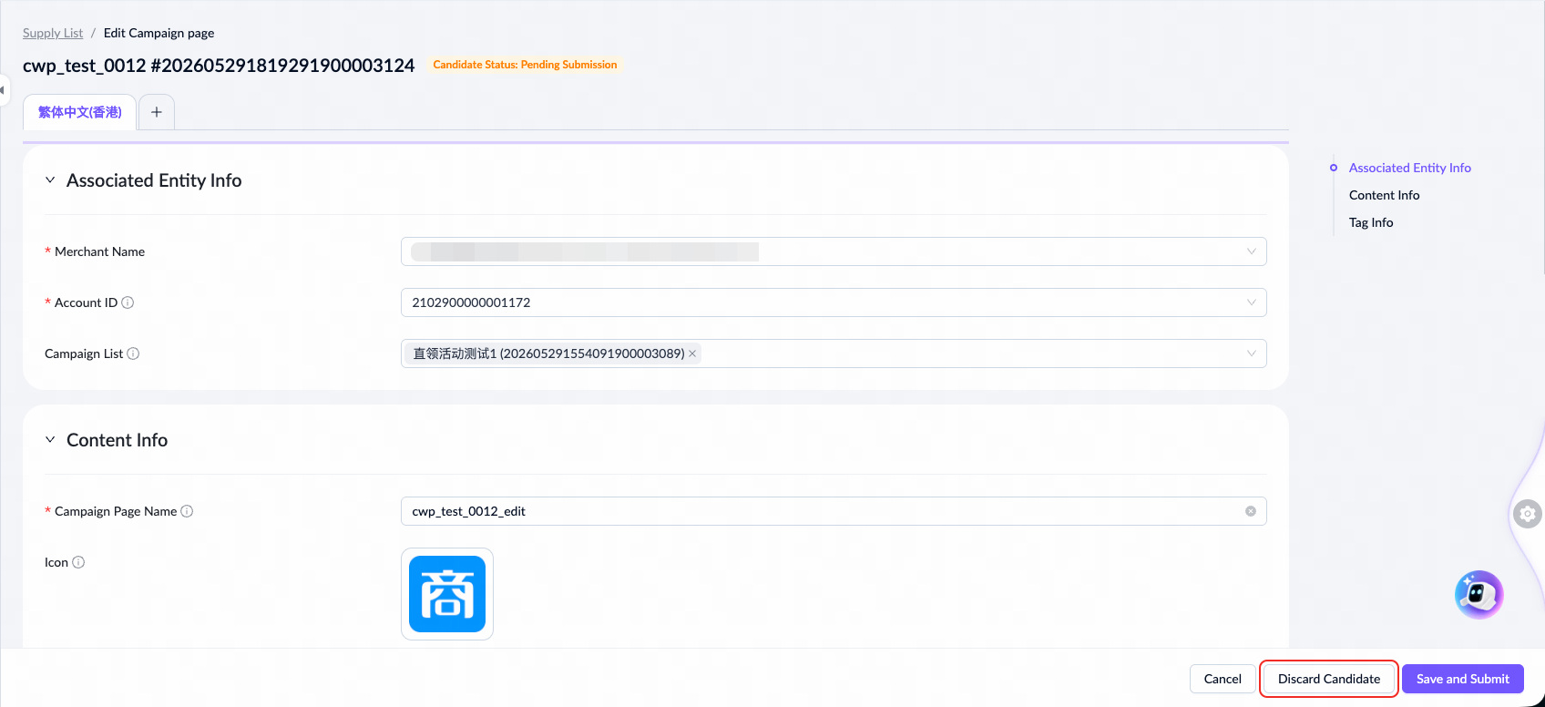Go to Content Info anchor link

tap(1384, 195)
